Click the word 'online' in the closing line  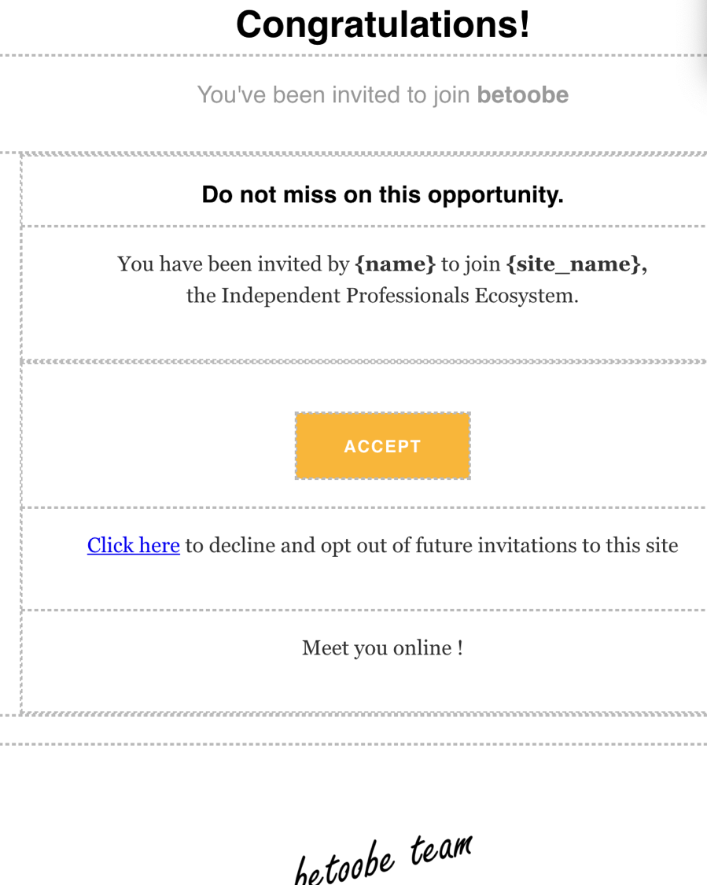click(422, 648)
